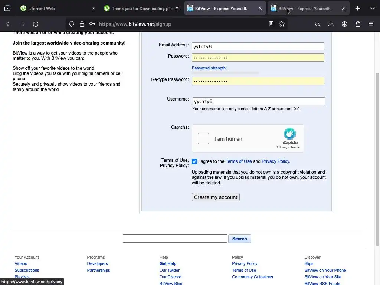Screen dimensions: 380x285
Task: Open the Subscriptions footer link
Action: coord(27,270)
